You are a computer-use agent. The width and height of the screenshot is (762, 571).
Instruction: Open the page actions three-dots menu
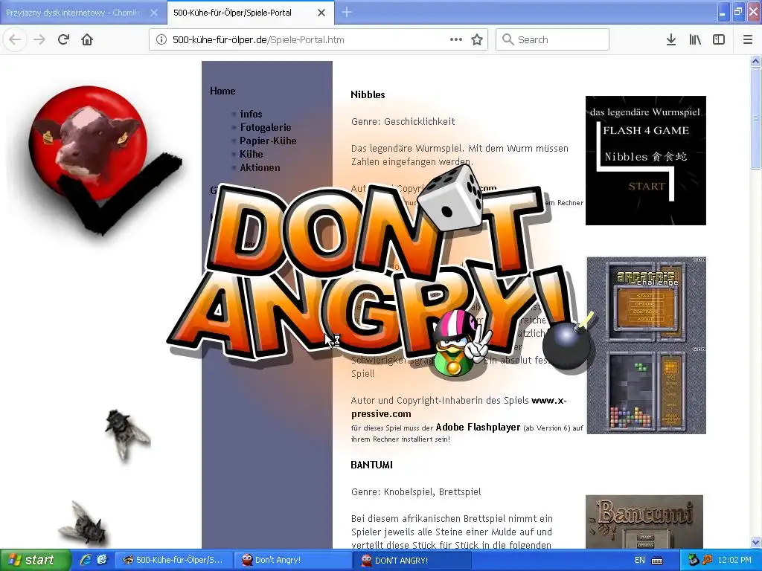coord(456,40)
